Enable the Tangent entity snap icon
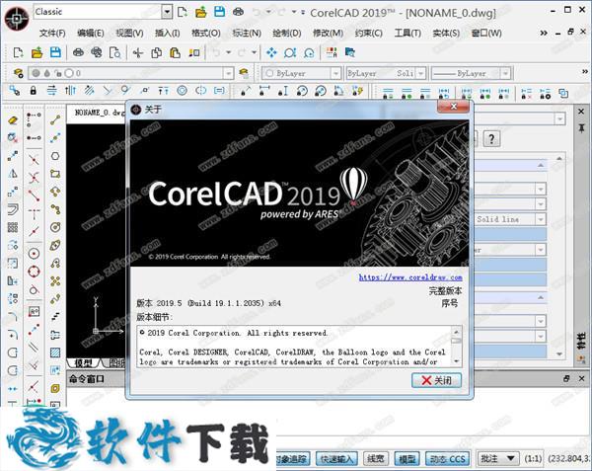Viewport: 592px width, 471px height. (34, 289)
